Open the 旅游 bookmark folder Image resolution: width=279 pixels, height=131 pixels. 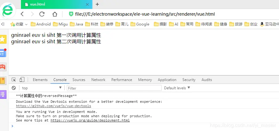coord(236,24)
